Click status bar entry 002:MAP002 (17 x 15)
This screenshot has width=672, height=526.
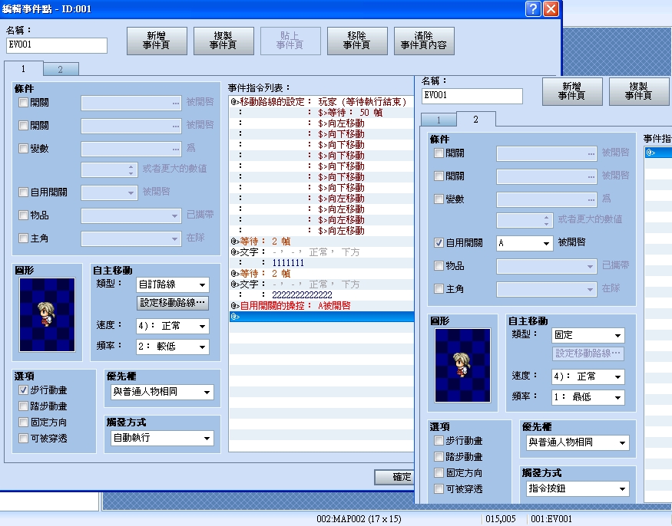coord(359,519)
